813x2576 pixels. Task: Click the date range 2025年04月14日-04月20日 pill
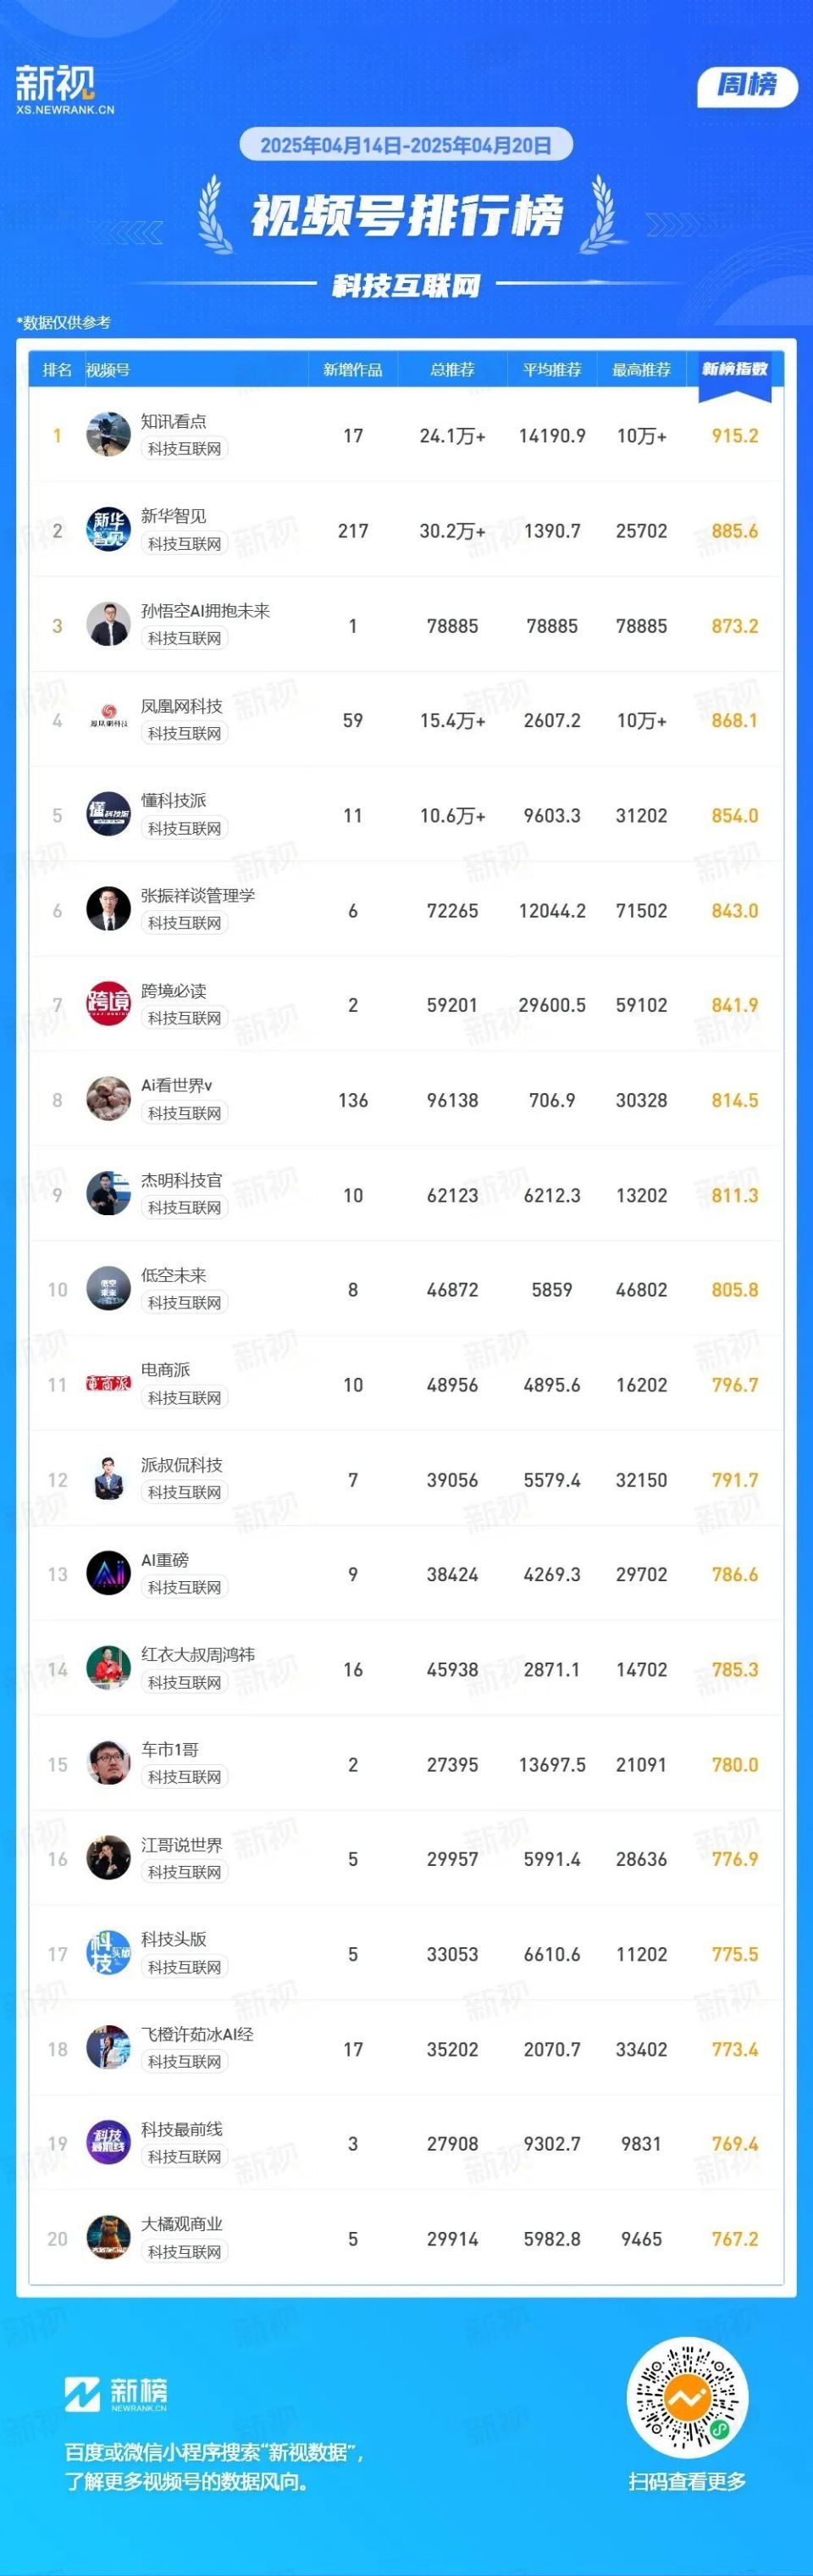405,145
